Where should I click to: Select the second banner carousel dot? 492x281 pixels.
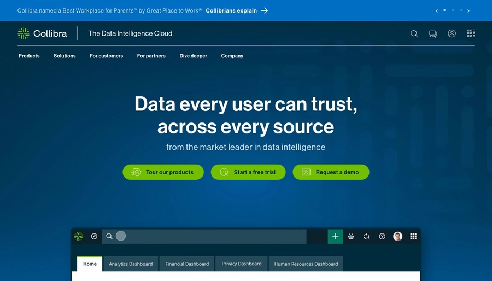tap(453, 10)
